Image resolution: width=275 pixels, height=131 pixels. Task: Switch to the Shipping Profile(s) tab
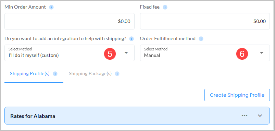click(30, 74)
